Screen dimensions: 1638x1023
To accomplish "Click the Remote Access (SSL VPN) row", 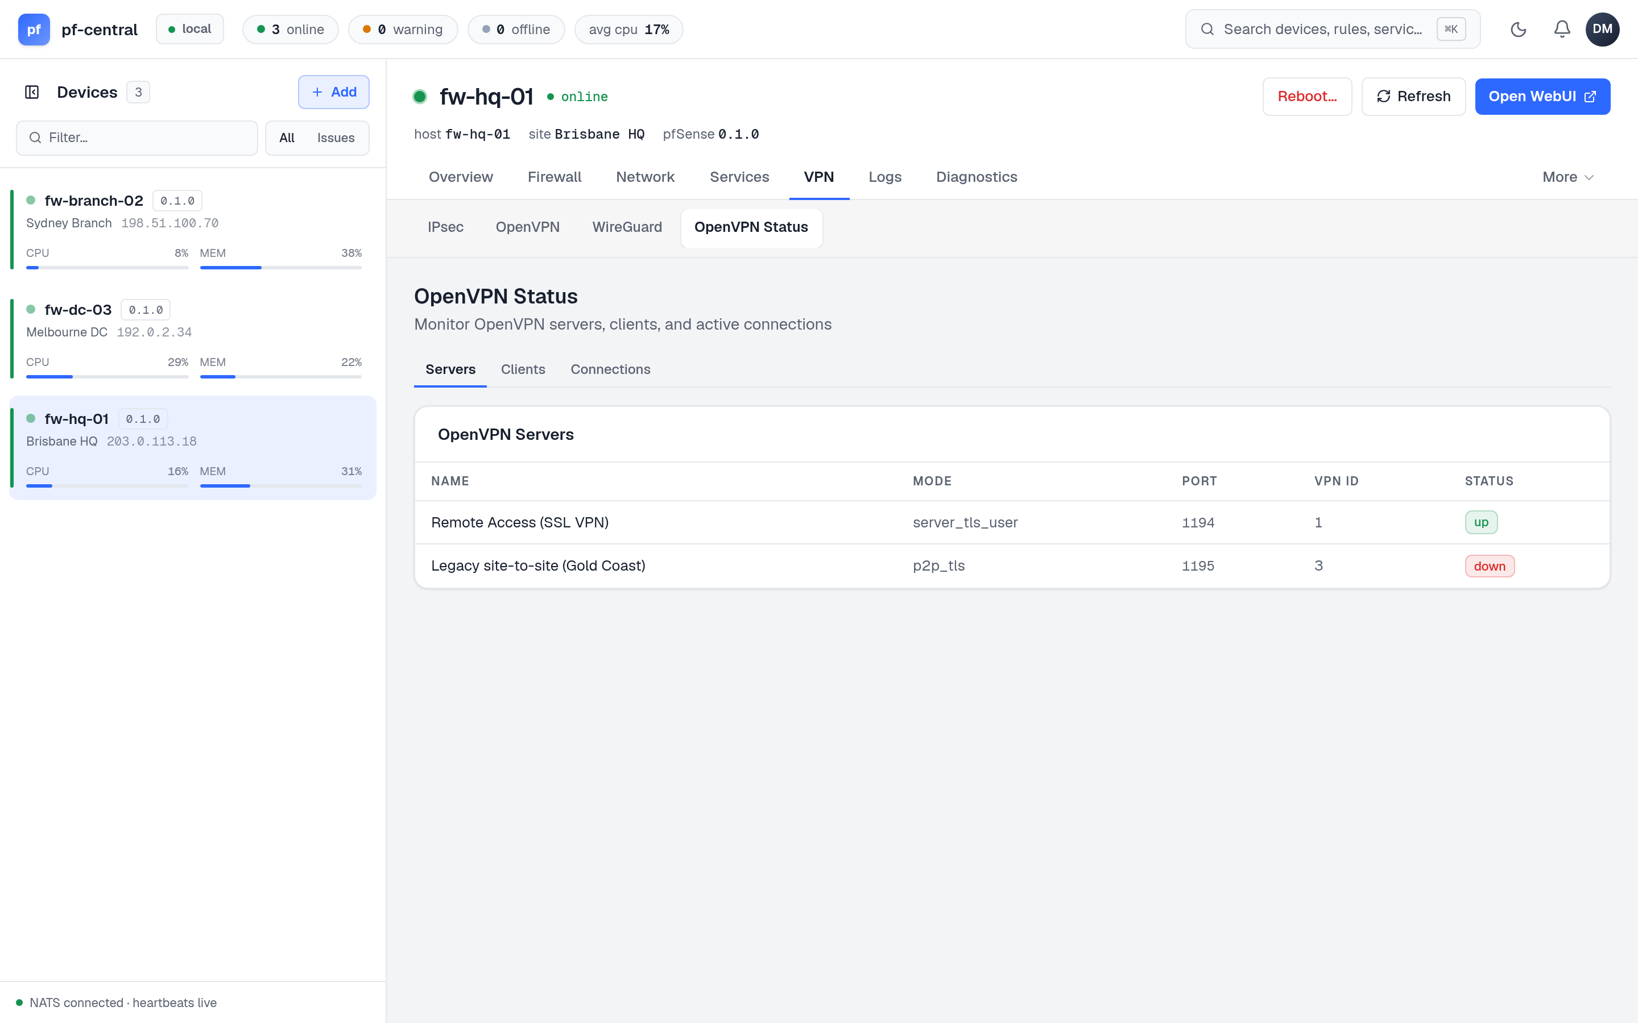I will (1012, 522).
